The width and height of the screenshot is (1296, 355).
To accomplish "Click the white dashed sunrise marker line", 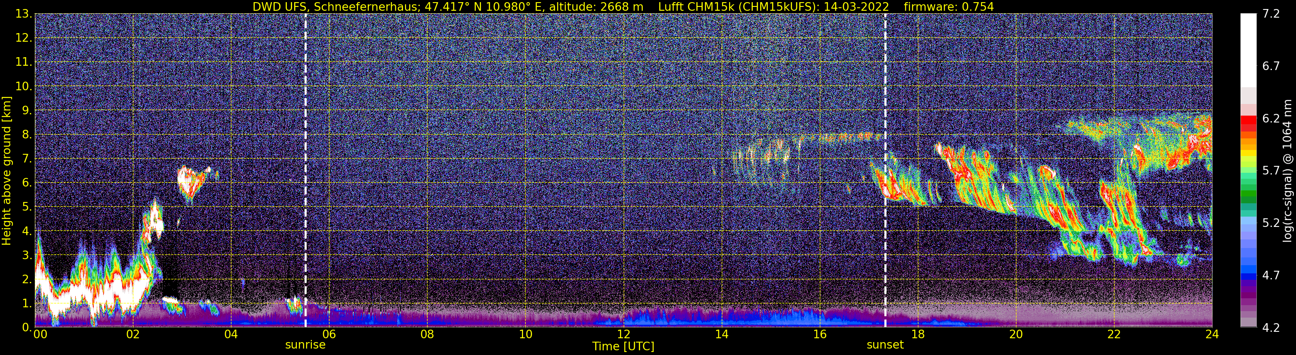I will [x=305, y=171].
